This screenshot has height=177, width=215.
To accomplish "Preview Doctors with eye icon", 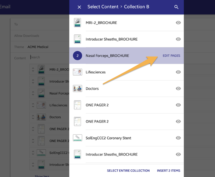I will point(178,88).
